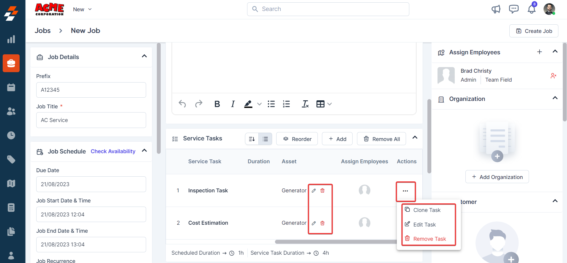Delete asset for Inspection Task
The image size is (567, 263).
pos(323,191)
